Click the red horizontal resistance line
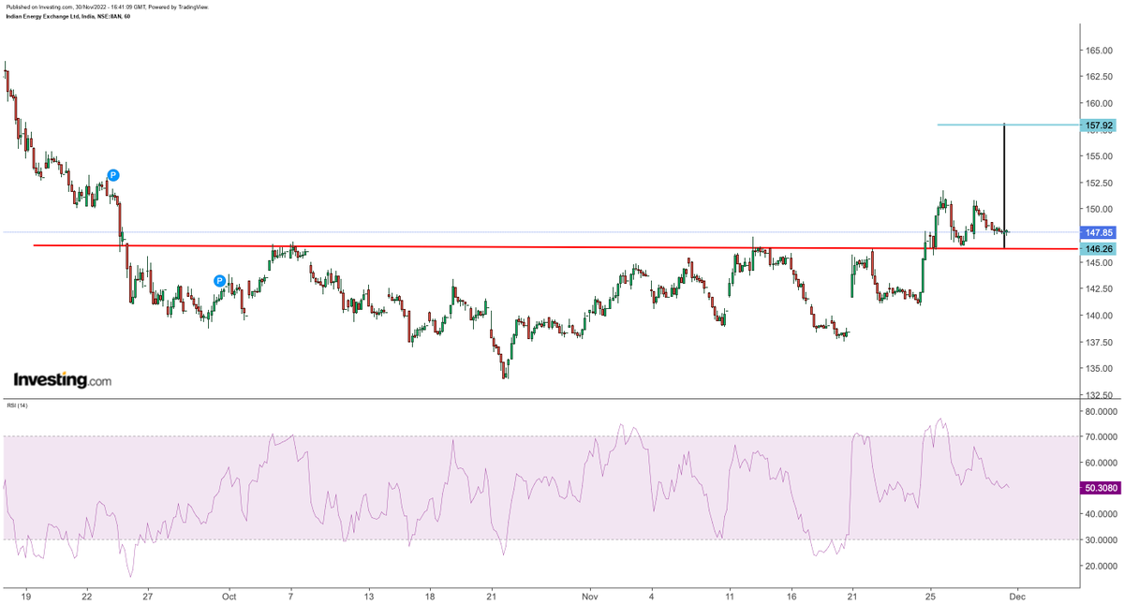 pos(556,247)
